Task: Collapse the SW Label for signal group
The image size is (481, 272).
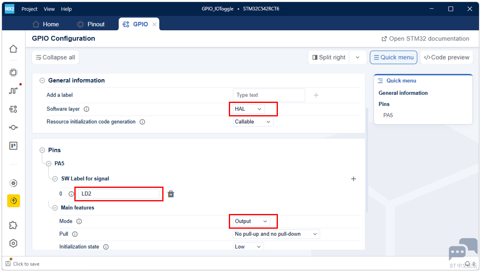Action: (x=55, y=179)
